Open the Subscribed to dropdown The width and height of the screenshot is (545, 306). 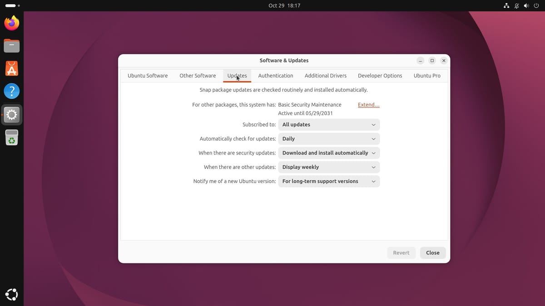[x=329, y=125]
